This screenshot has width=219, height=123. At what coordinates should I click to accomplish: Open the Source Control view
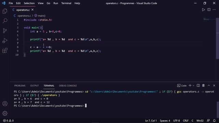(x=5, y=31)
